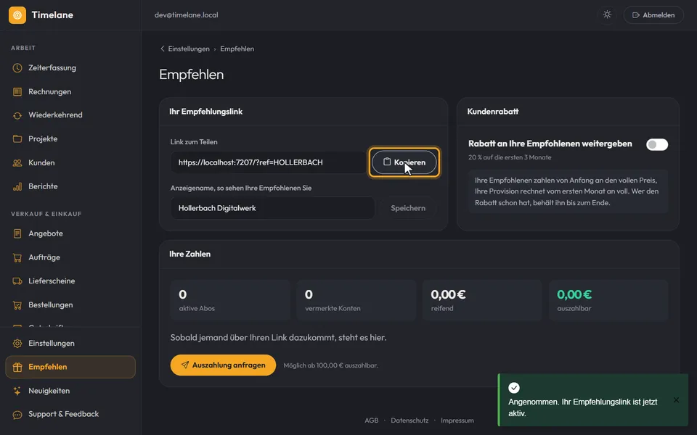Screen dimensions: 697x435
Task: Open the Zeiterfassung menu item
Action: click(70, 68)
